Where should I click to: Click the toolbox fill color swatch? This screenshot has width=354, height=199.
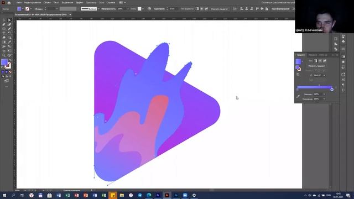coord(4,62)
